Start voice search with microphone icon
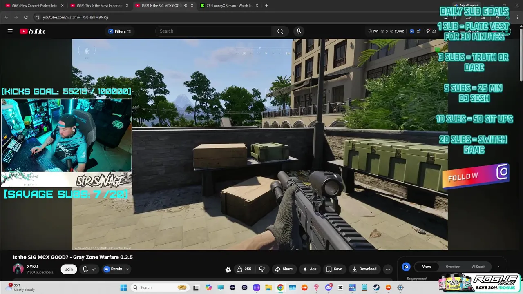The image size is (523, 294). tap(299, 31)
